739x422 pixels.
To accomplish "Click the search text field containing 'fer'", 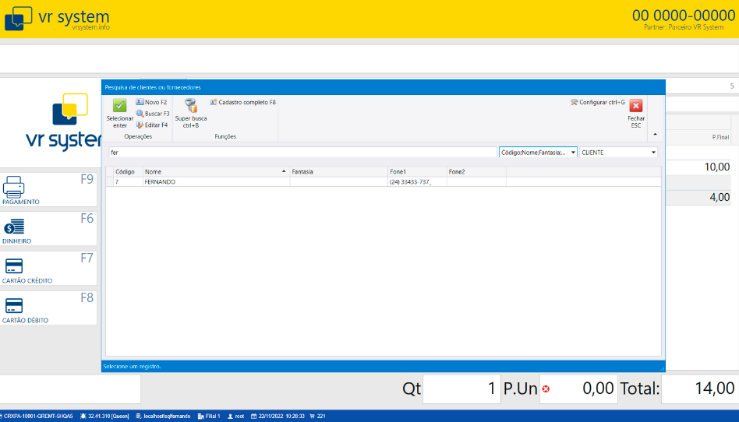I will pyautogui.click(x=302, y=153).
